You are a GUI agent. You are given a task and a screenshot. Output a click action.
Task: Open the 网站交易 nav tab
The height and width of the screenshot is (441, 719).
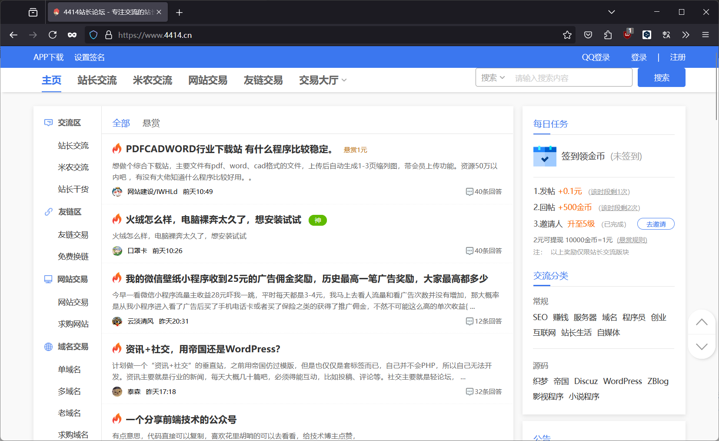[x=208, y=80]
